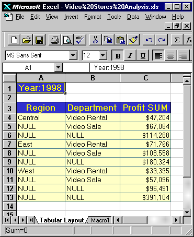The height and width of the screenshot is (237, 194).
Task: Run the ABC spelling check icon
Action: point(79,40)
